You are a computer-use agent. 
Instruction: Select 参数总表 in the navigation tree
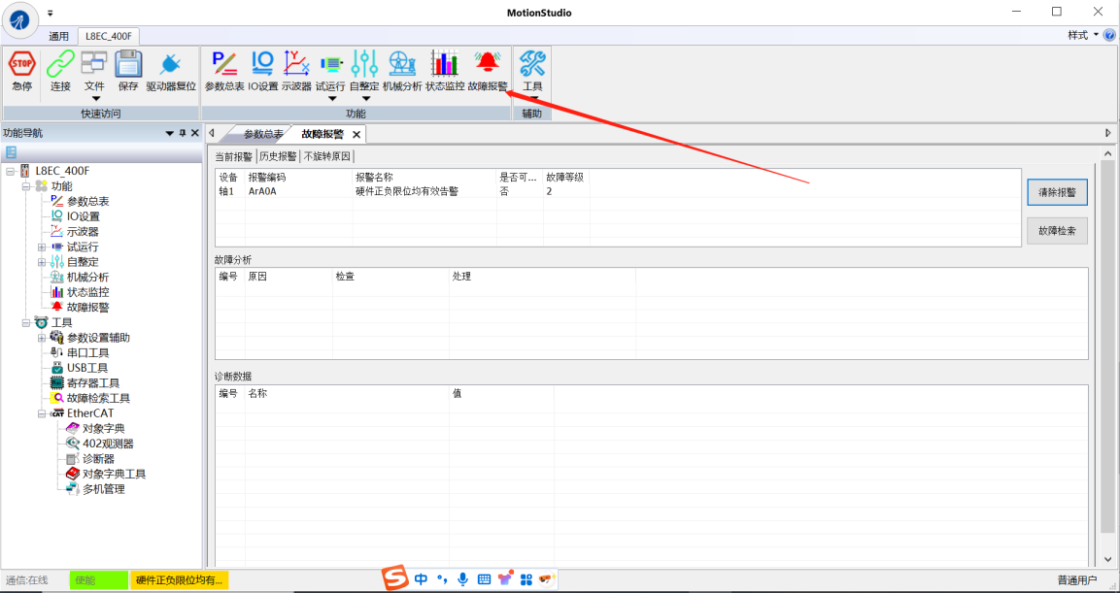[88, 201]
